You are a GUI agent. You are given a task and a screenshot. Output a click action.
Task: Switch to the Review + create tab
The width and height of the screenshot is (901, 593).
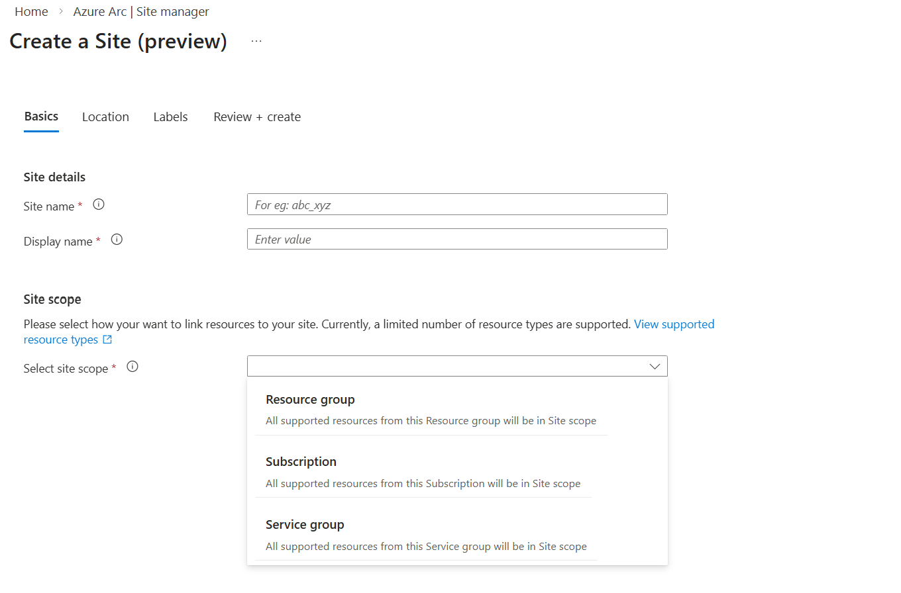(257, 117)
